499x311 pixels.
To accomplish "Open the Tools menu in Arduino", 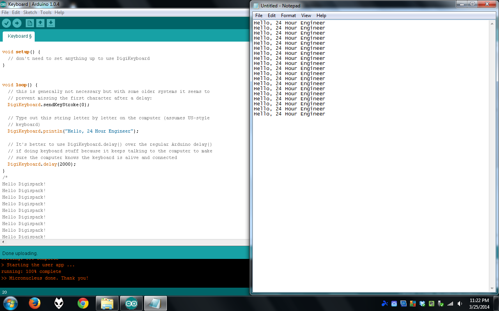I will 46,12.
